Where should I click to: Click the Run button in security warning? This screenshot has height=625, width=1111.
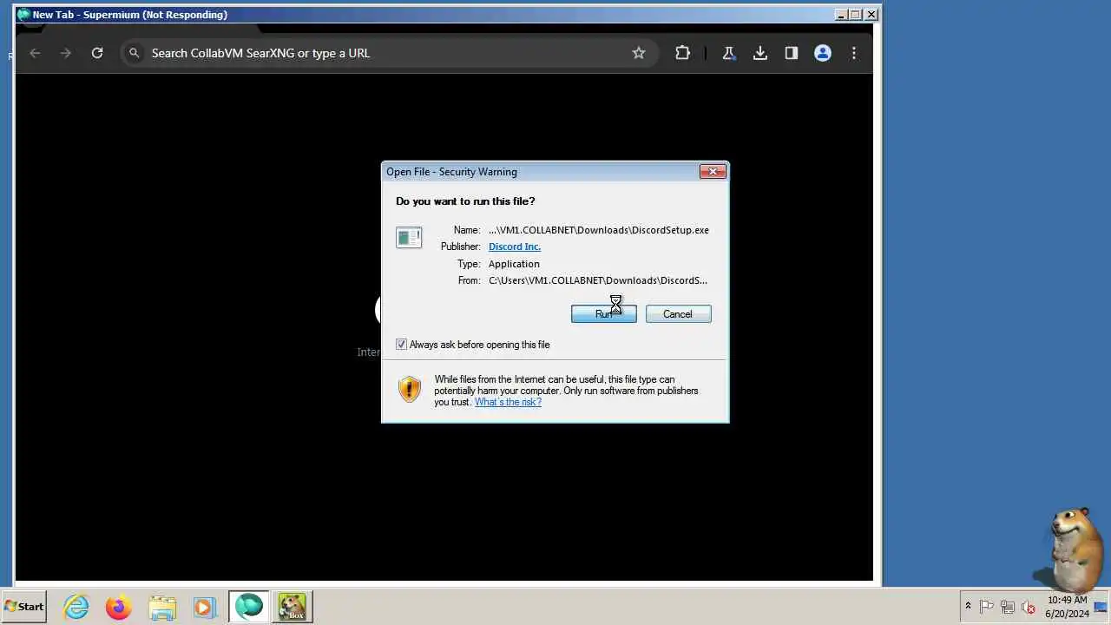pos(603,314)
